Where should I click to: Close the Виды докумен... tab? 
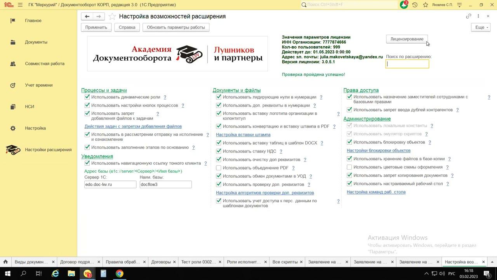53,262
